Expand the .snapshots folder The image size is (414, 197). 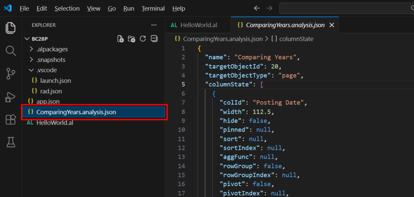point(51,60)
